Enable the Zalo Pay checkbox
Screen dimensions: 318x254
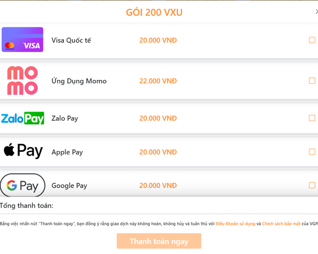pyautogui.click(x=312, y=118)
